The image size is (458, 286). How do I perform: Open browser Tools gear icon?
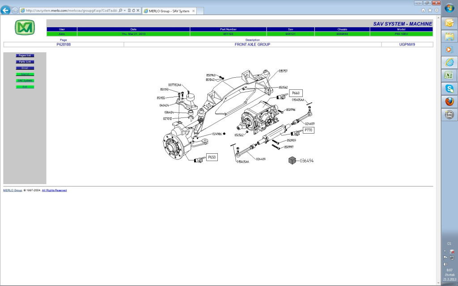437,10
